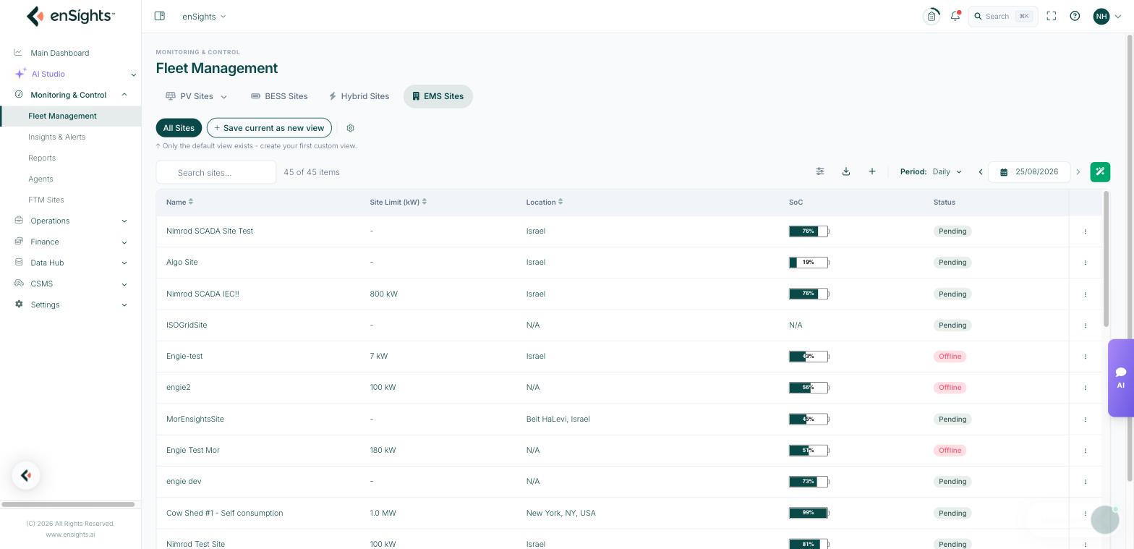1134x549 pixels.
Task: Open table filter sliders icon
Action: 820,171
